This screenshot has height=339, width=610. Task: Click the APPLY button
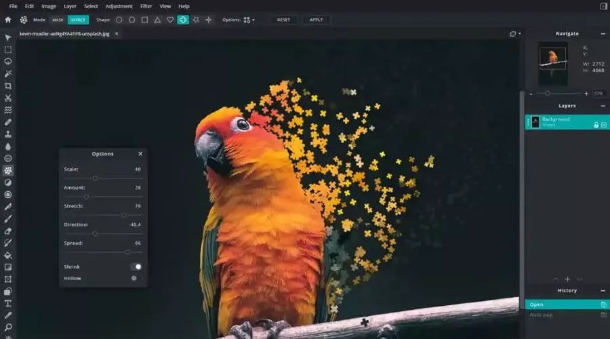[x=317, y=20]
